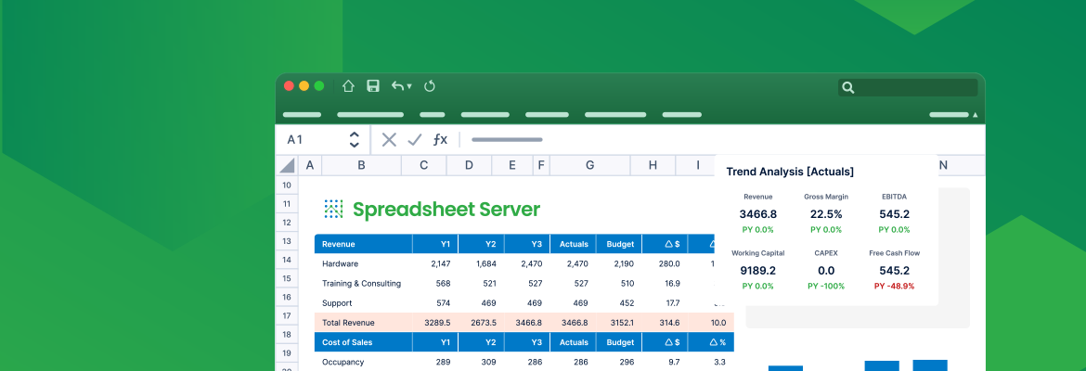The width and height of the screenshot is (1086, 371).
Task: Click the CAPEX PY -100% indicator
Action: click(x=826, y=286)
